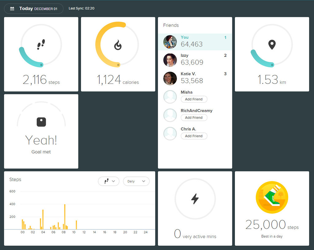Click the lightning bolt active minutes icon
The height and width of the screenshot is (250, 314).
[x=195, y=199]
